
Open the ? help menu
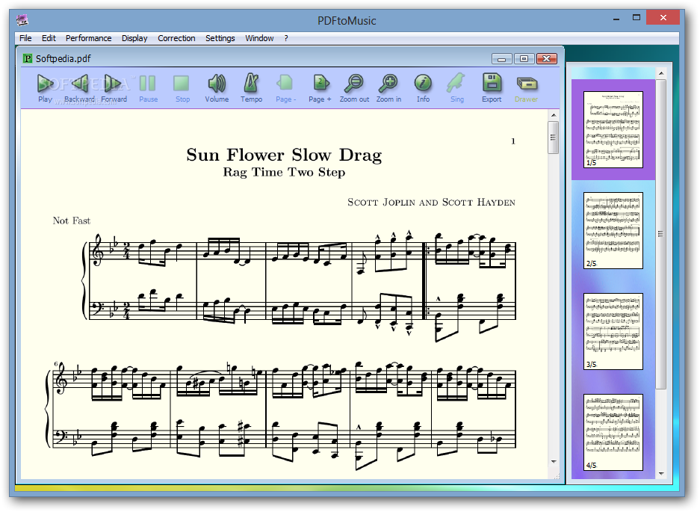286,38
